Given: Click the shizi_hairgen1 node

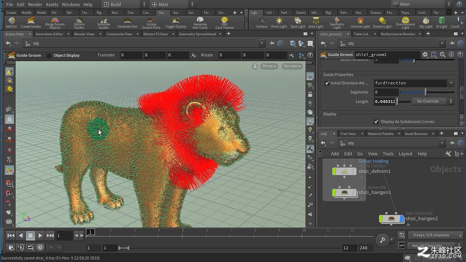Looking at the screenshot, I should 344,192.
